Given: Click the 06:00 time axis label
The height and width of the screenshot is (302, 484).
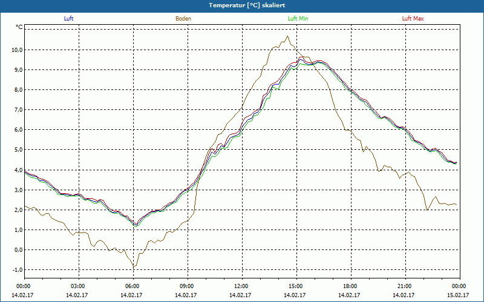Looking at the screenshot, I should [x=133, y=286].
